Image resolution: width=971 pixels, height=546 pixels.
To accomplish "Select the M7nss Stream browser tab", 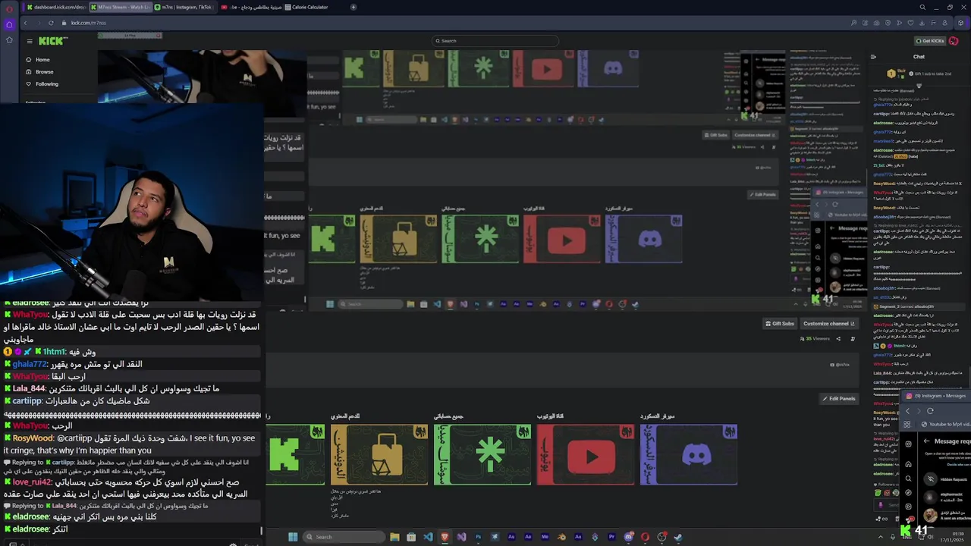I will (120, 7).
